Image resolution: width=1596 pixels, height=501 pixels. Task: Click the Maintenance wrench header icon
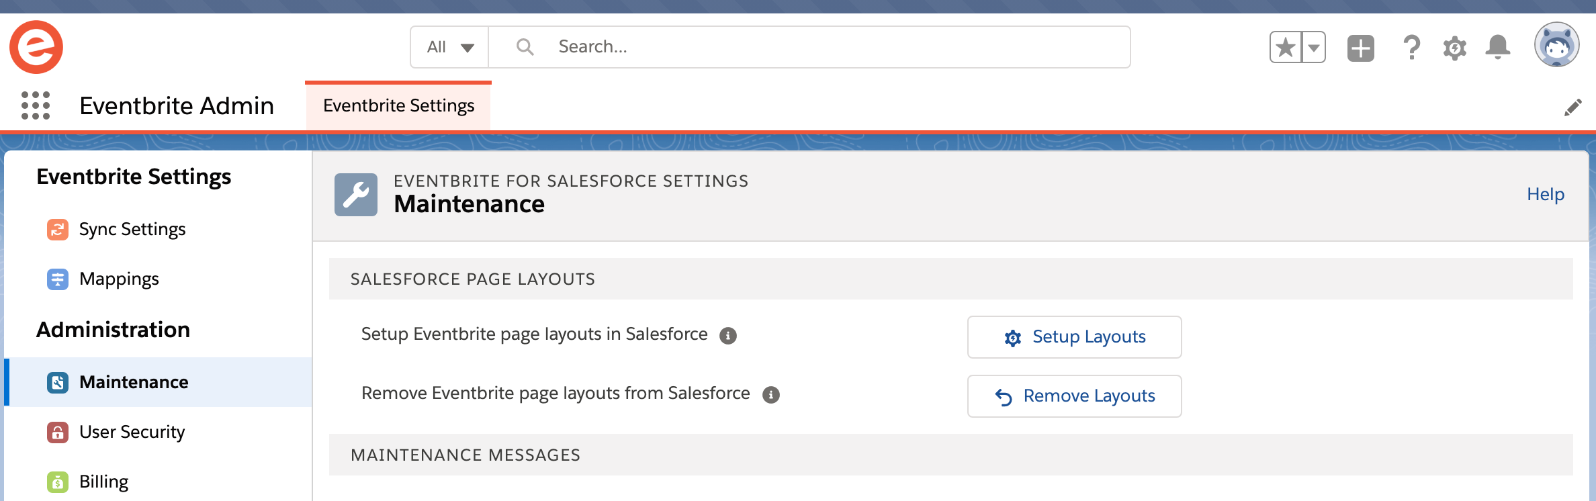356,195
